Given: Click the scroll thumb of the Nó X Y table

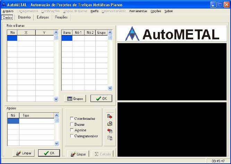Looking at the screenshot, I should pyautogui.click(x=56, y=37).
